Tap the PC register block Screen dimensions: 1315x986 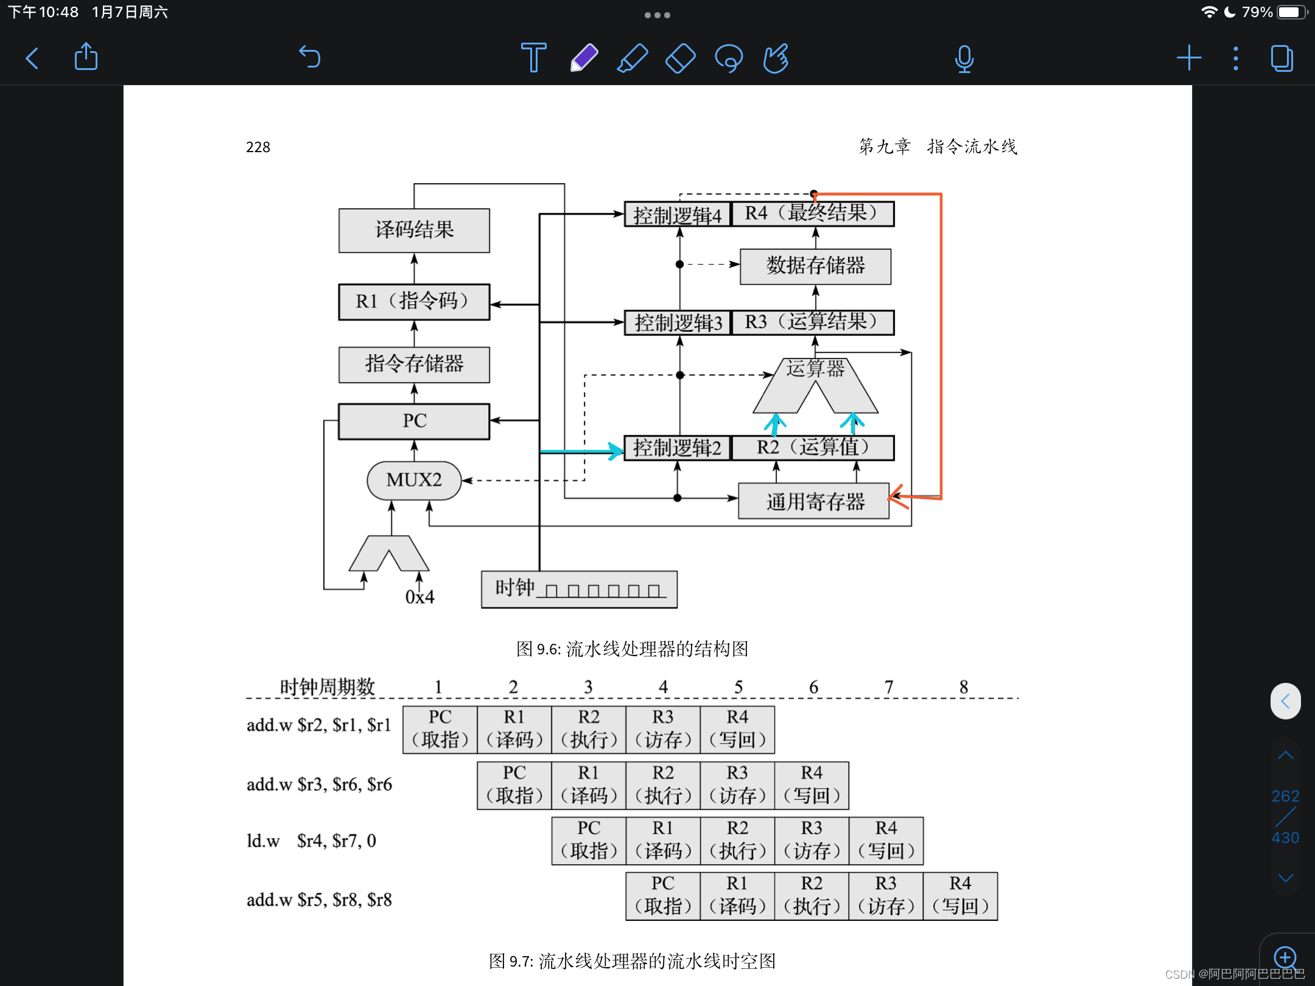click(x=414, y=421)
